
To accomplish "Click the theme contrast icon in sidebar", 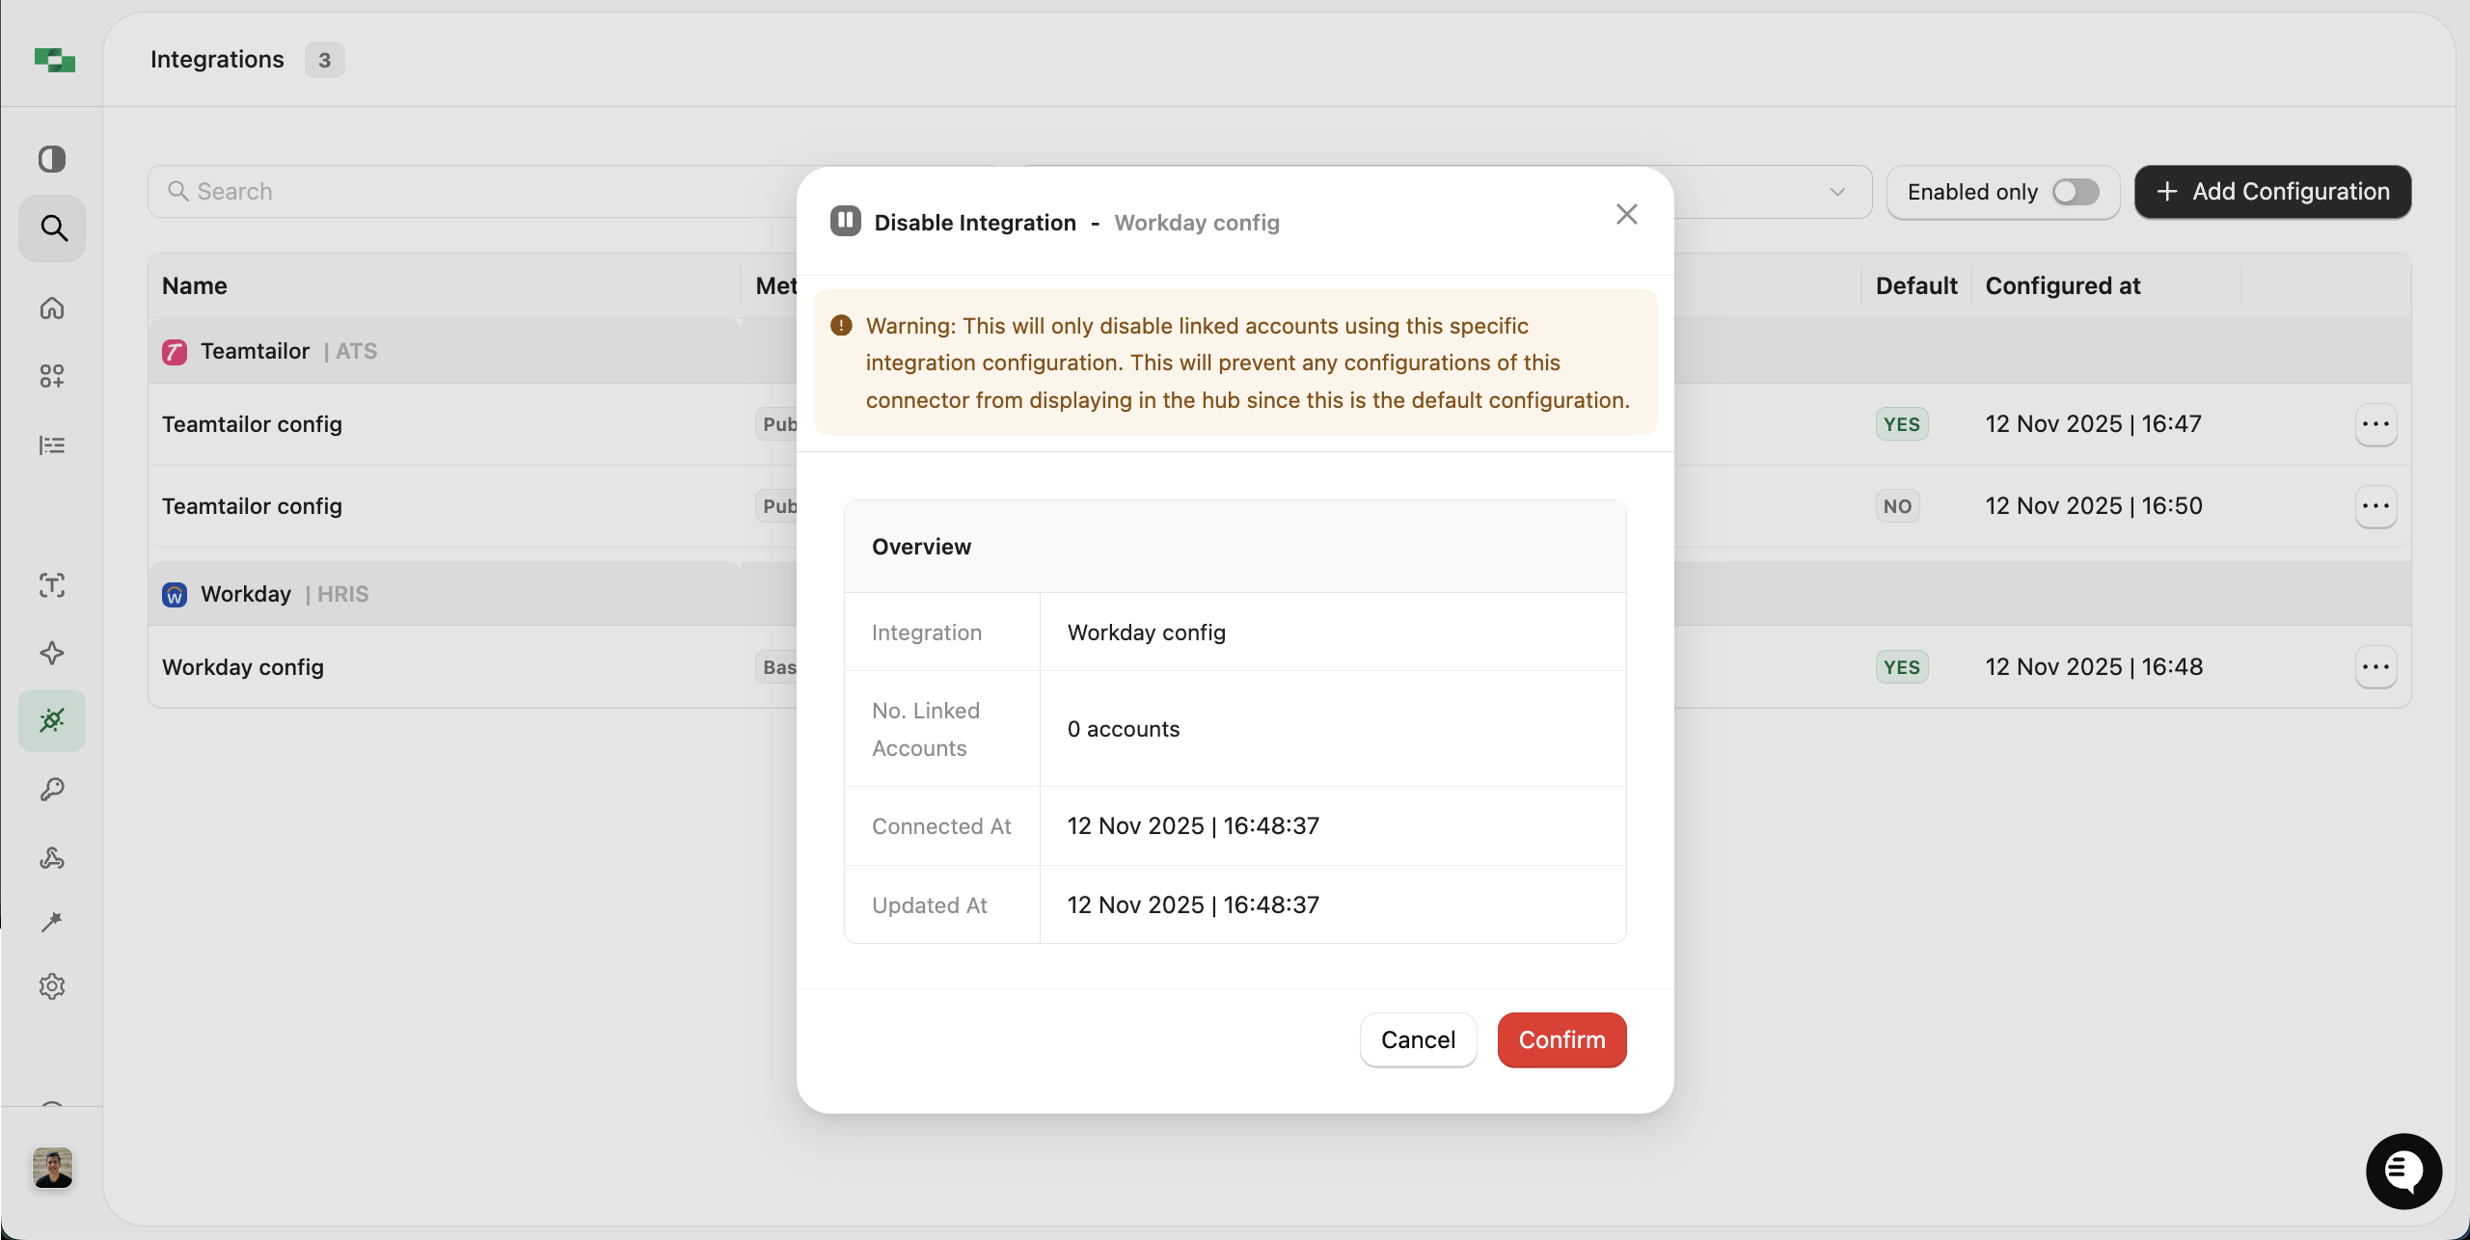I will [x=52, y=159].
